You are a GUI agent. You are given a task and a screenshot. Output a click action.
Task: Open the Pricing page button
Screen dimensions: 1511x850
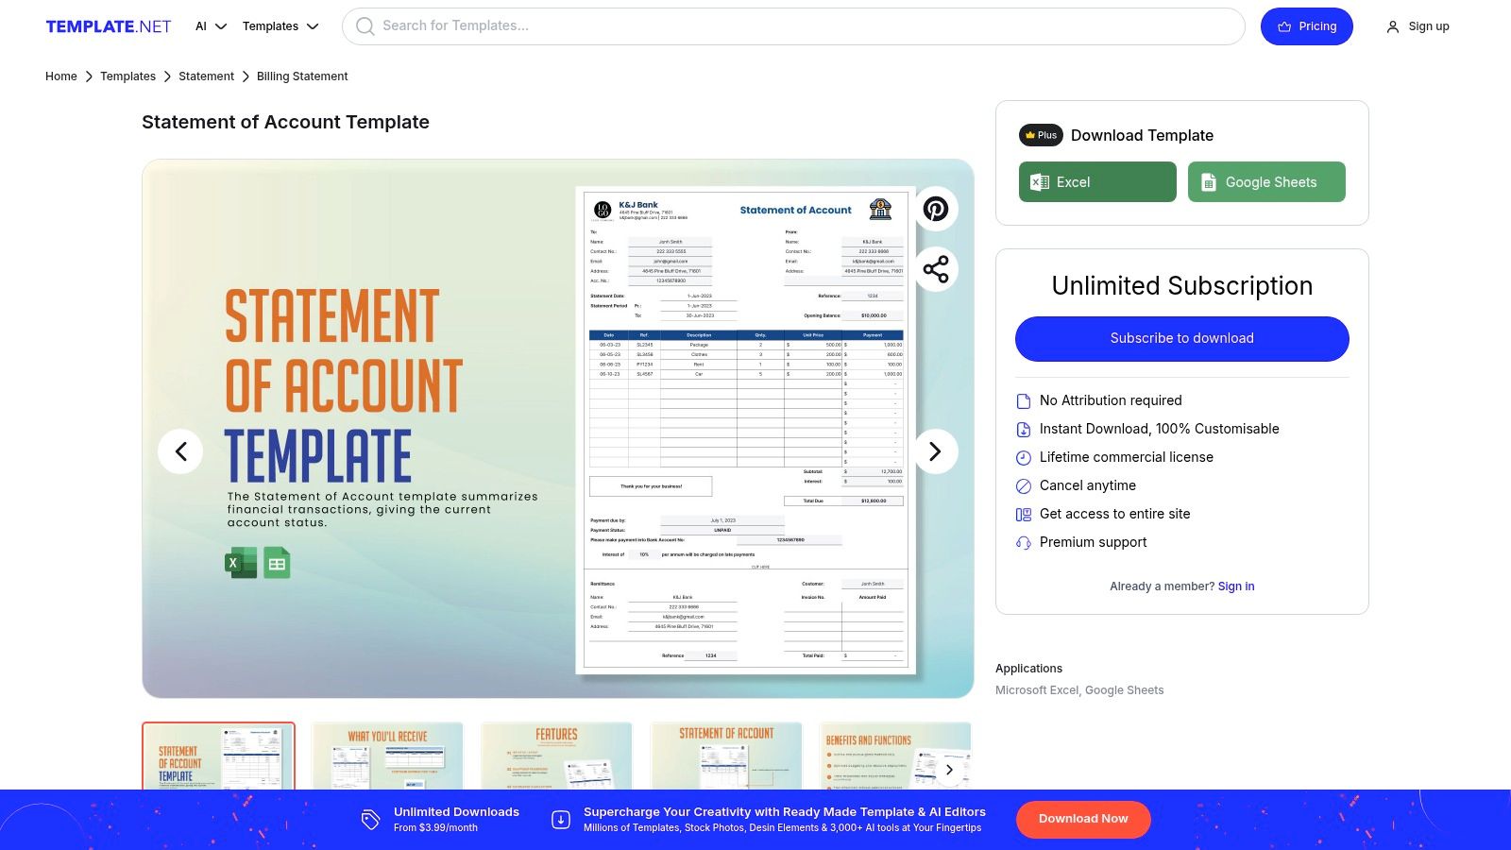[x=1306, y=26]
